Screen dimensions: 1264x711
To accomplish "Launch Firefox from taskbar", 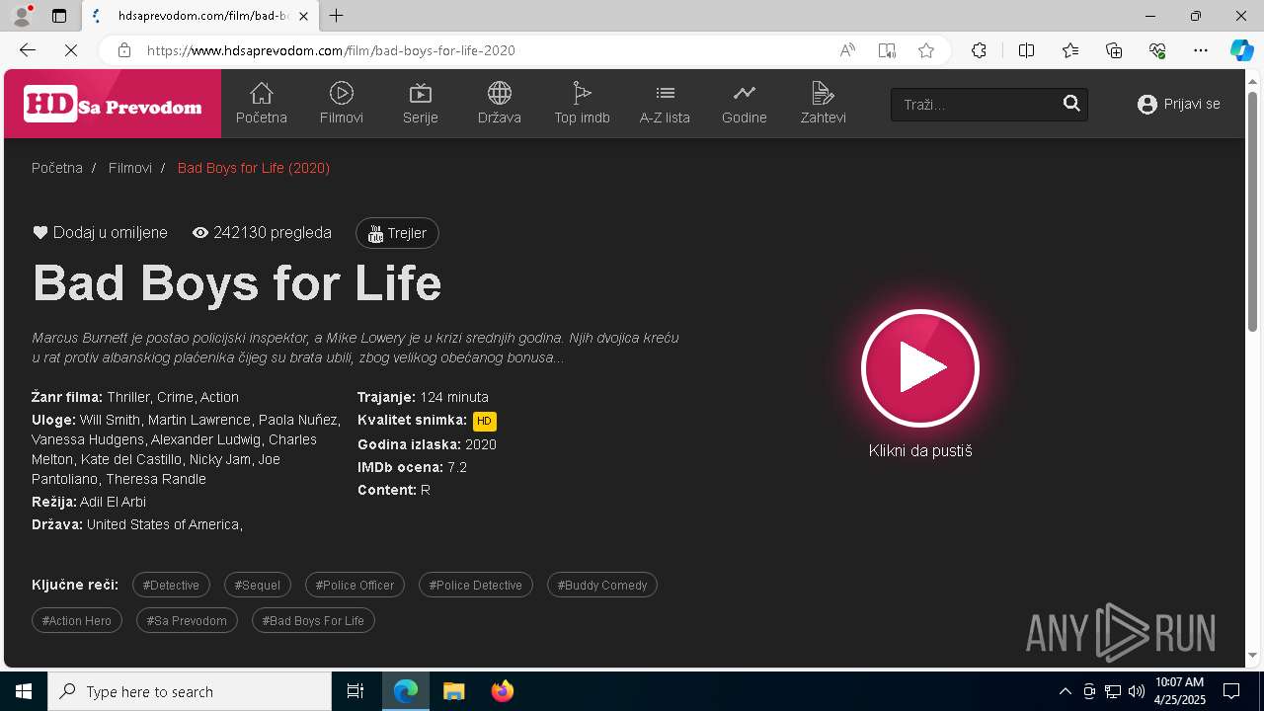I will coord(503,691).
